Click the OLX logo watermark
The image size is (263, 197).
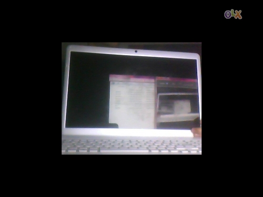pyautogui.click(x=233, y=14)
